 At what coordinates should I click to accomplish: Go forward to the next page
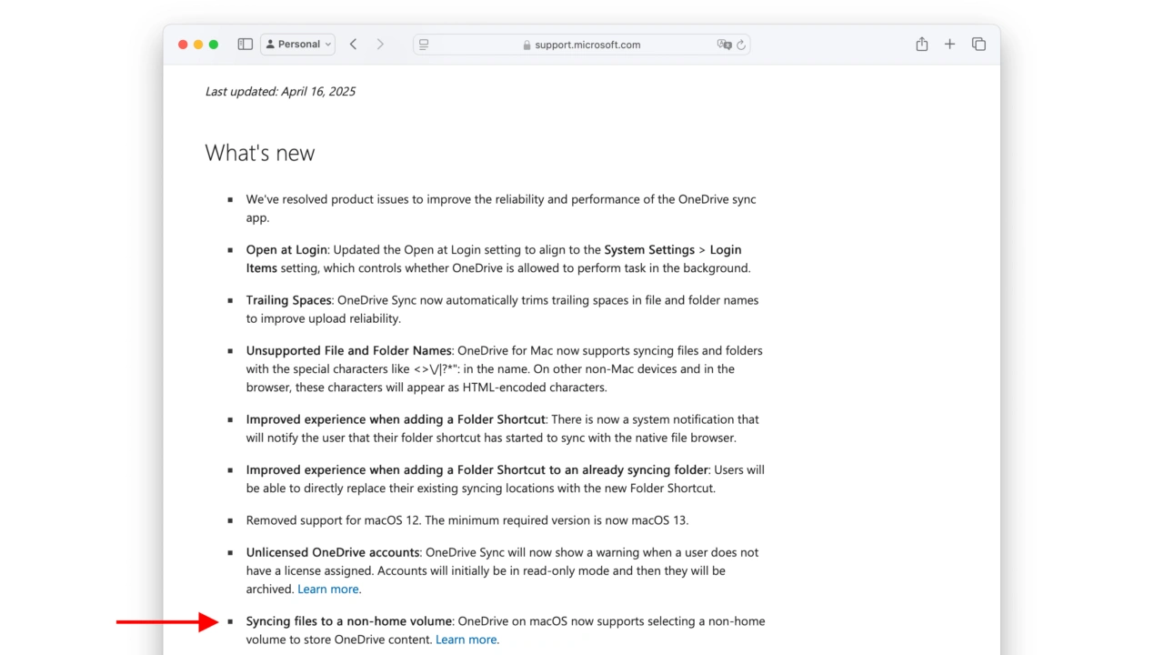click(380, 44)
